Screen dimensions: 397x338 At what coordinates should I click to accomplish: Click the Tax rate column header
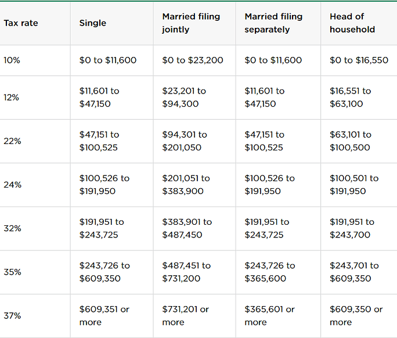point(21,23)
